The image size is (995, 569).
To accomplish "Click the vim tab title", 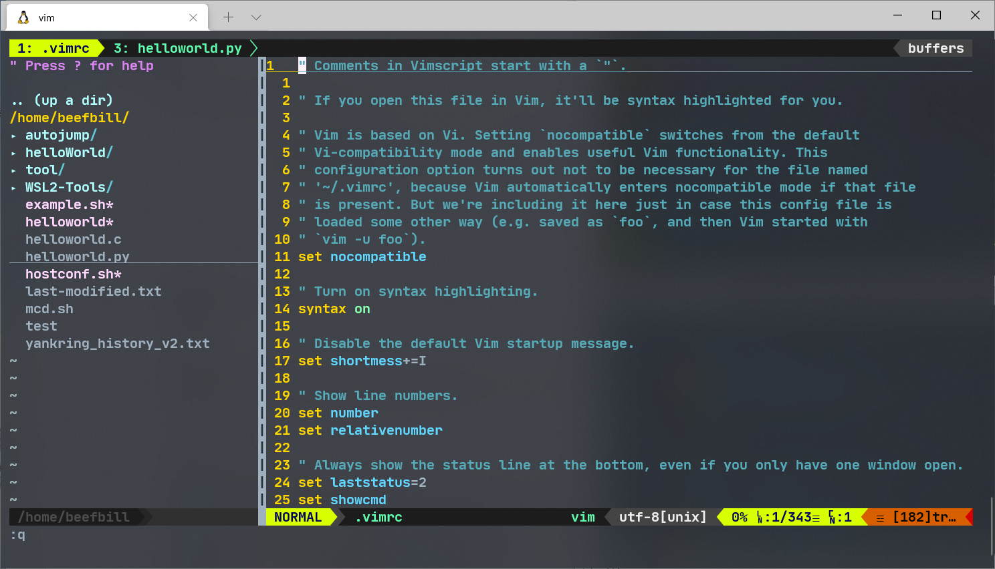I will click(46, 18).
